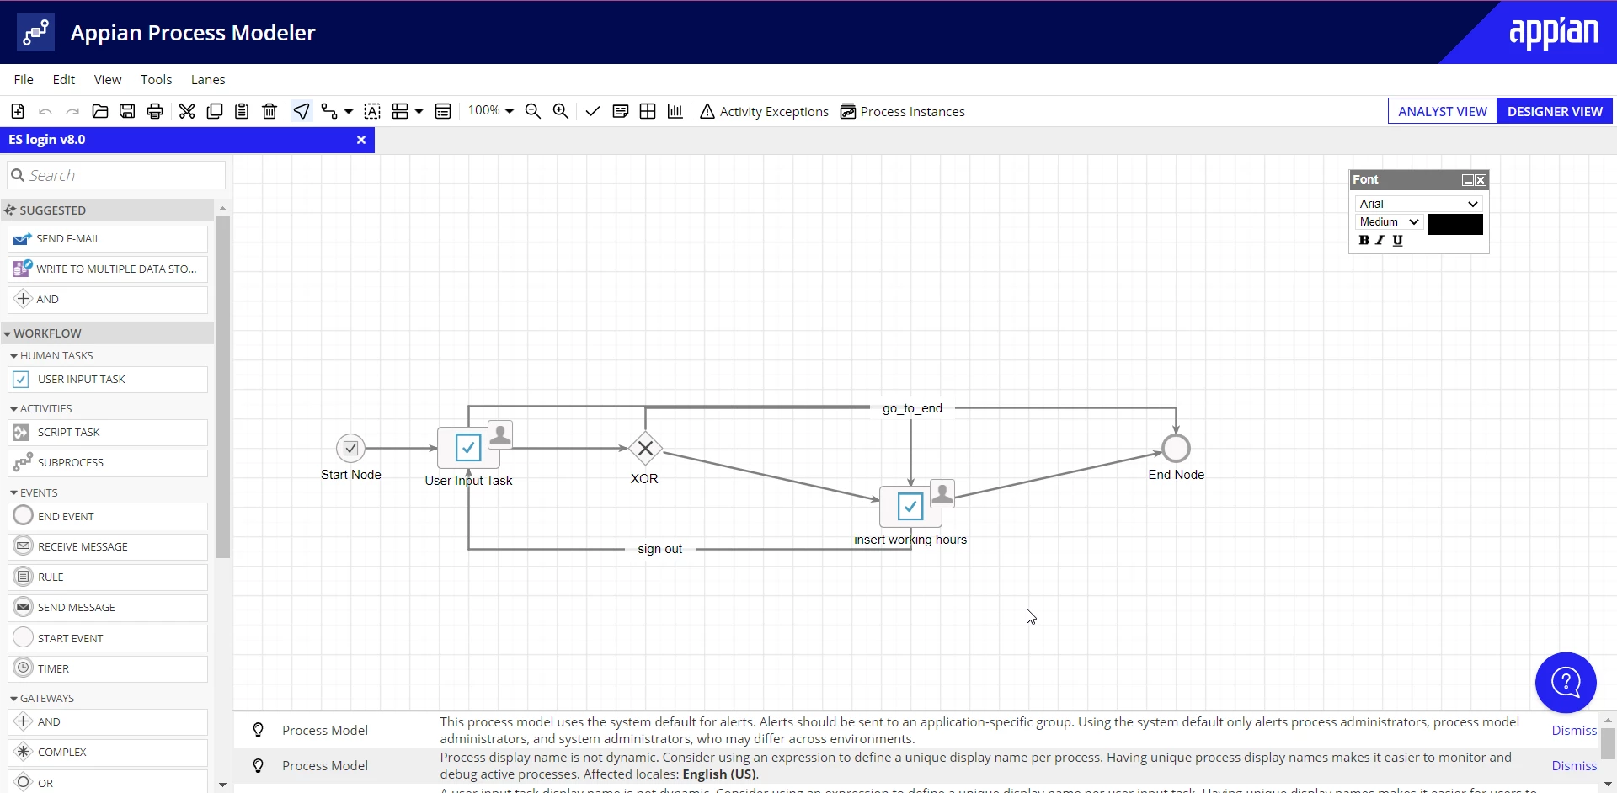Open the swimlane options dropdown arrow
This screenshot has width=1617, height=793.
coord(419,111)
